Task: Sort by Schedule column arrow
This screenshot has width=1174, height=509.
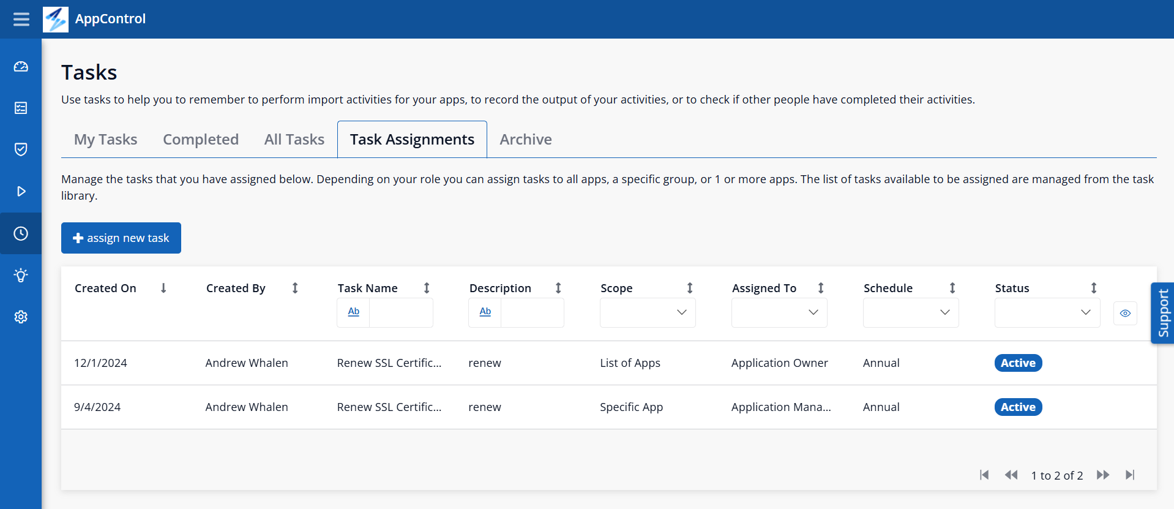Action: (952, 288)
